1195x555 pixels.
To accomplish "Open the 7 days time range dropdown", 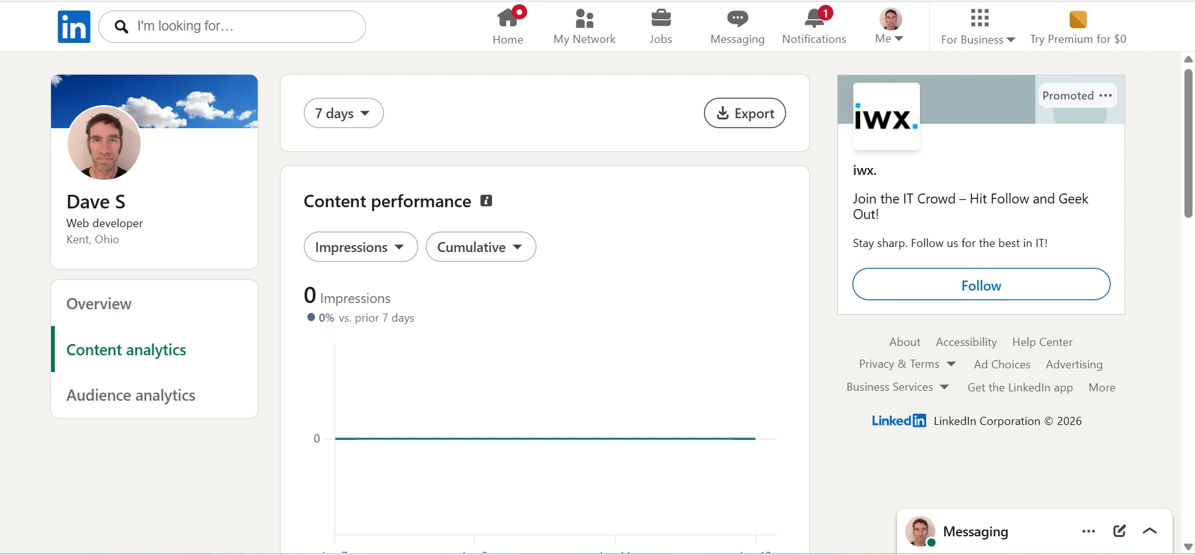I will pyautogui.click(x=344, y=113).
